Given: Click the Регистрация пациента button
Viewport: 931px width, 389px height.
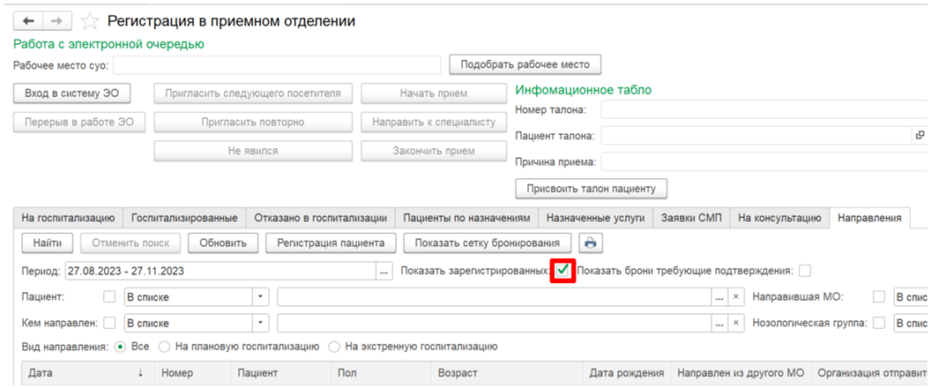Looking at the screenshot, I should (x=331, y=243).
